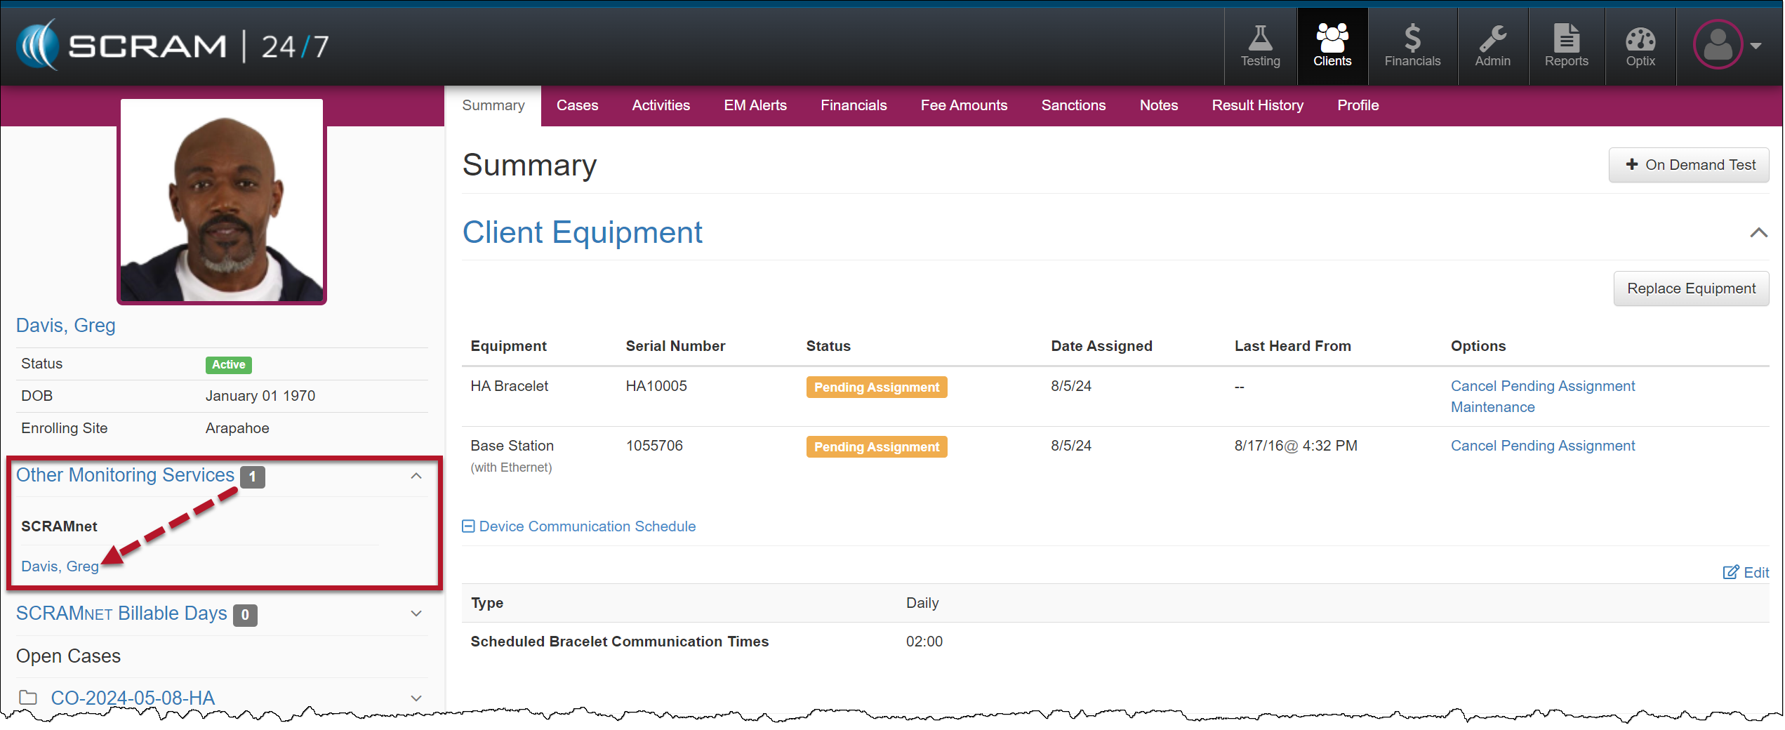Go to the Result History tab
The width and height of the screenshot is (1785, 730).
(x=1257, y=105)
